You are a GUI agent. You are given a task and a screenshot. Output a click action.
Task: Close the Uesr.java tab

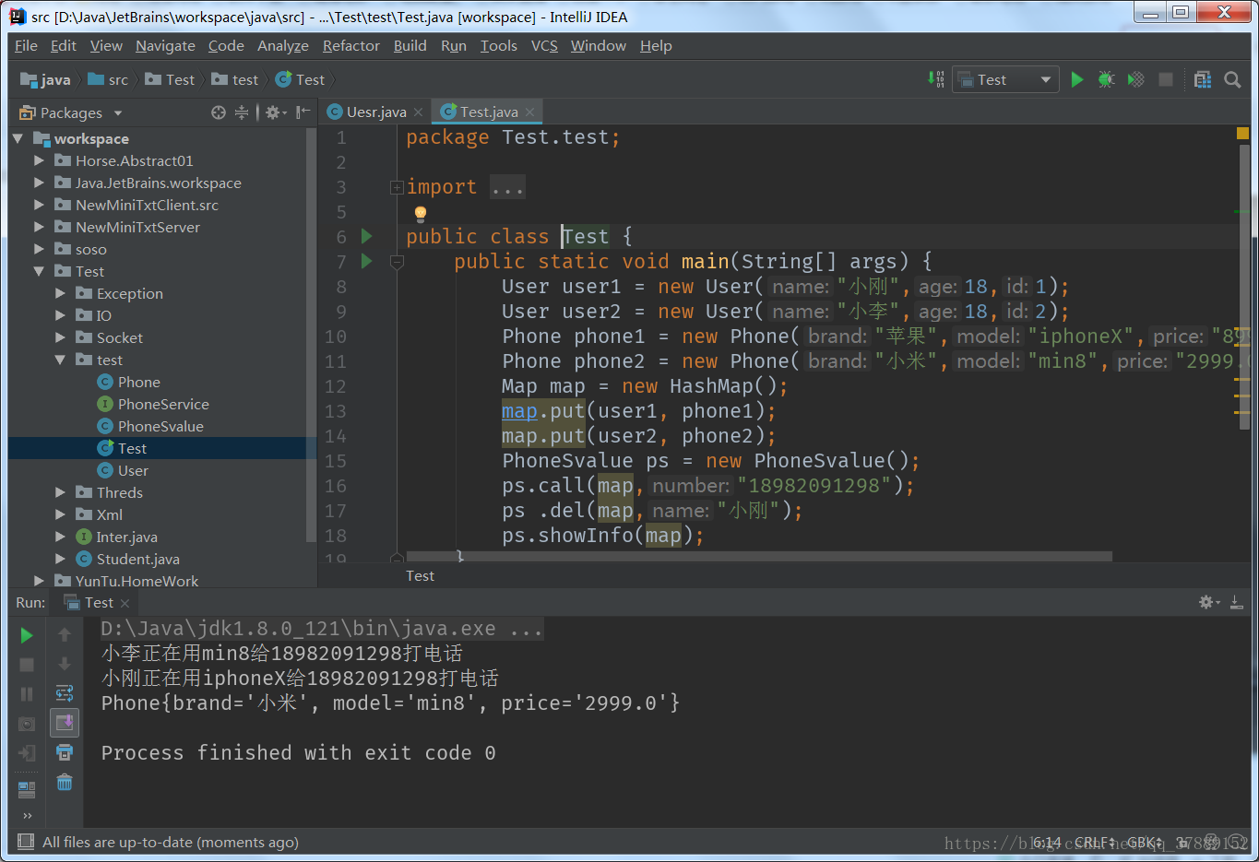[x=418, y=112]
